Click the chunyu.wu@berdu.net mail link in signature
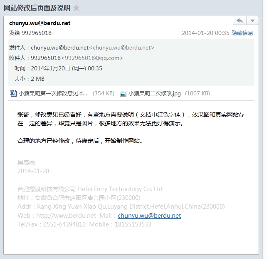Screen dimensions: 269x259 coord(149,216)
